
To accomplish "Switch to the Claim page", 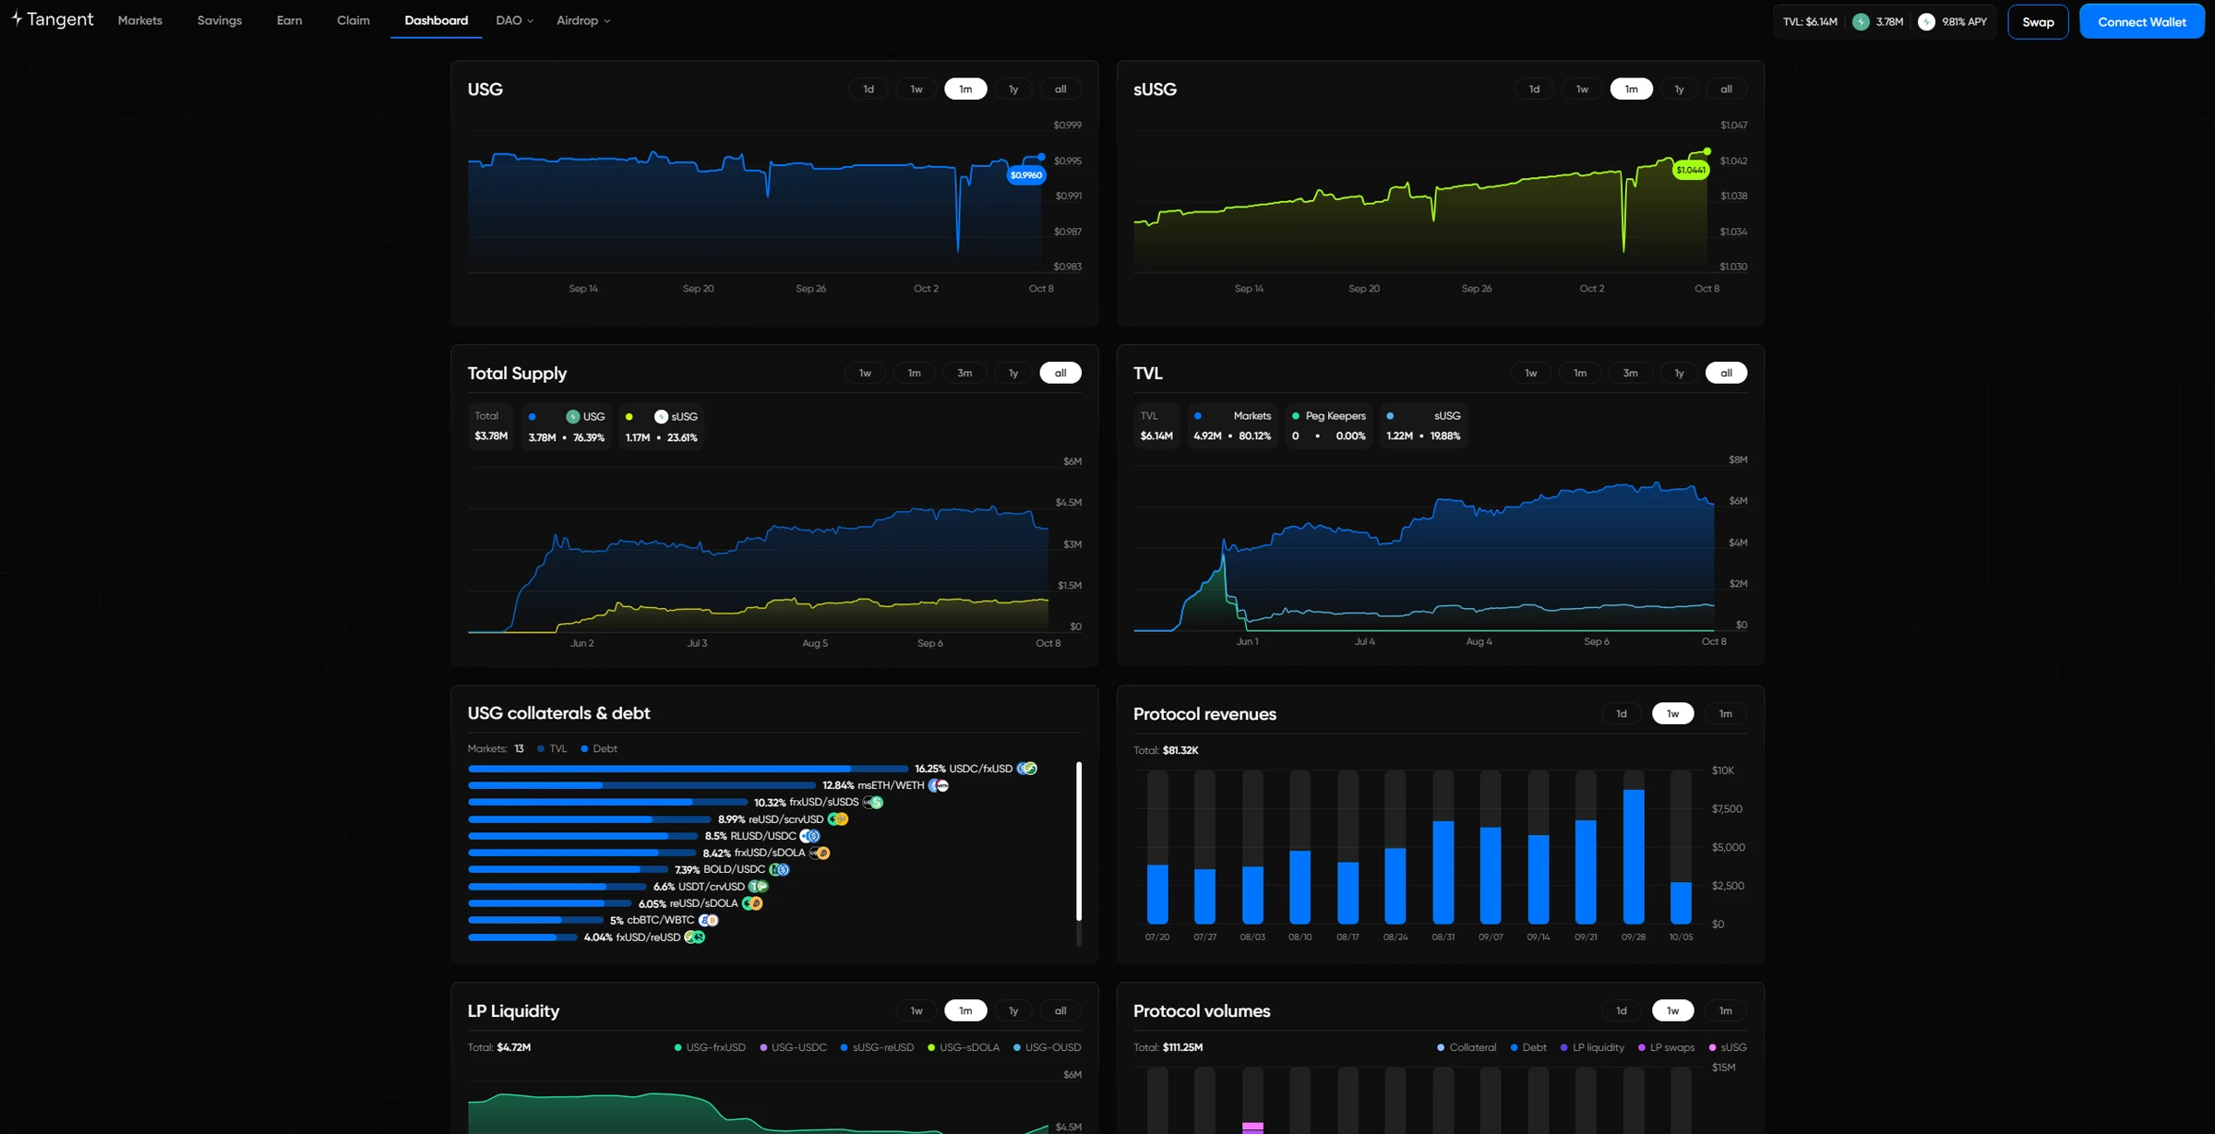I will tap(353, 20).
